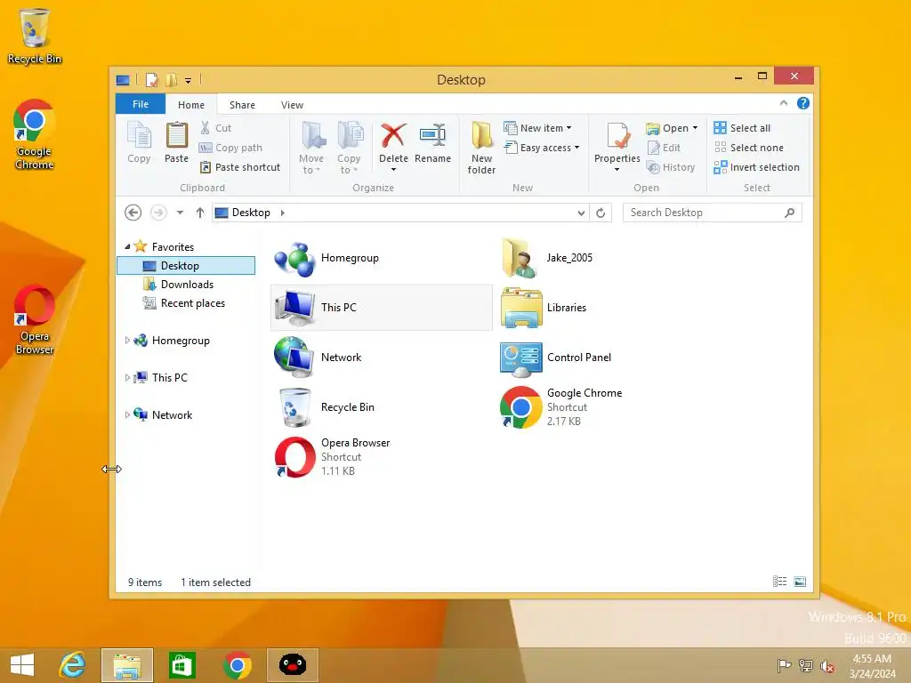Select the Control Panel item
This screenshot has width=911, height=683.
(607, 358)
